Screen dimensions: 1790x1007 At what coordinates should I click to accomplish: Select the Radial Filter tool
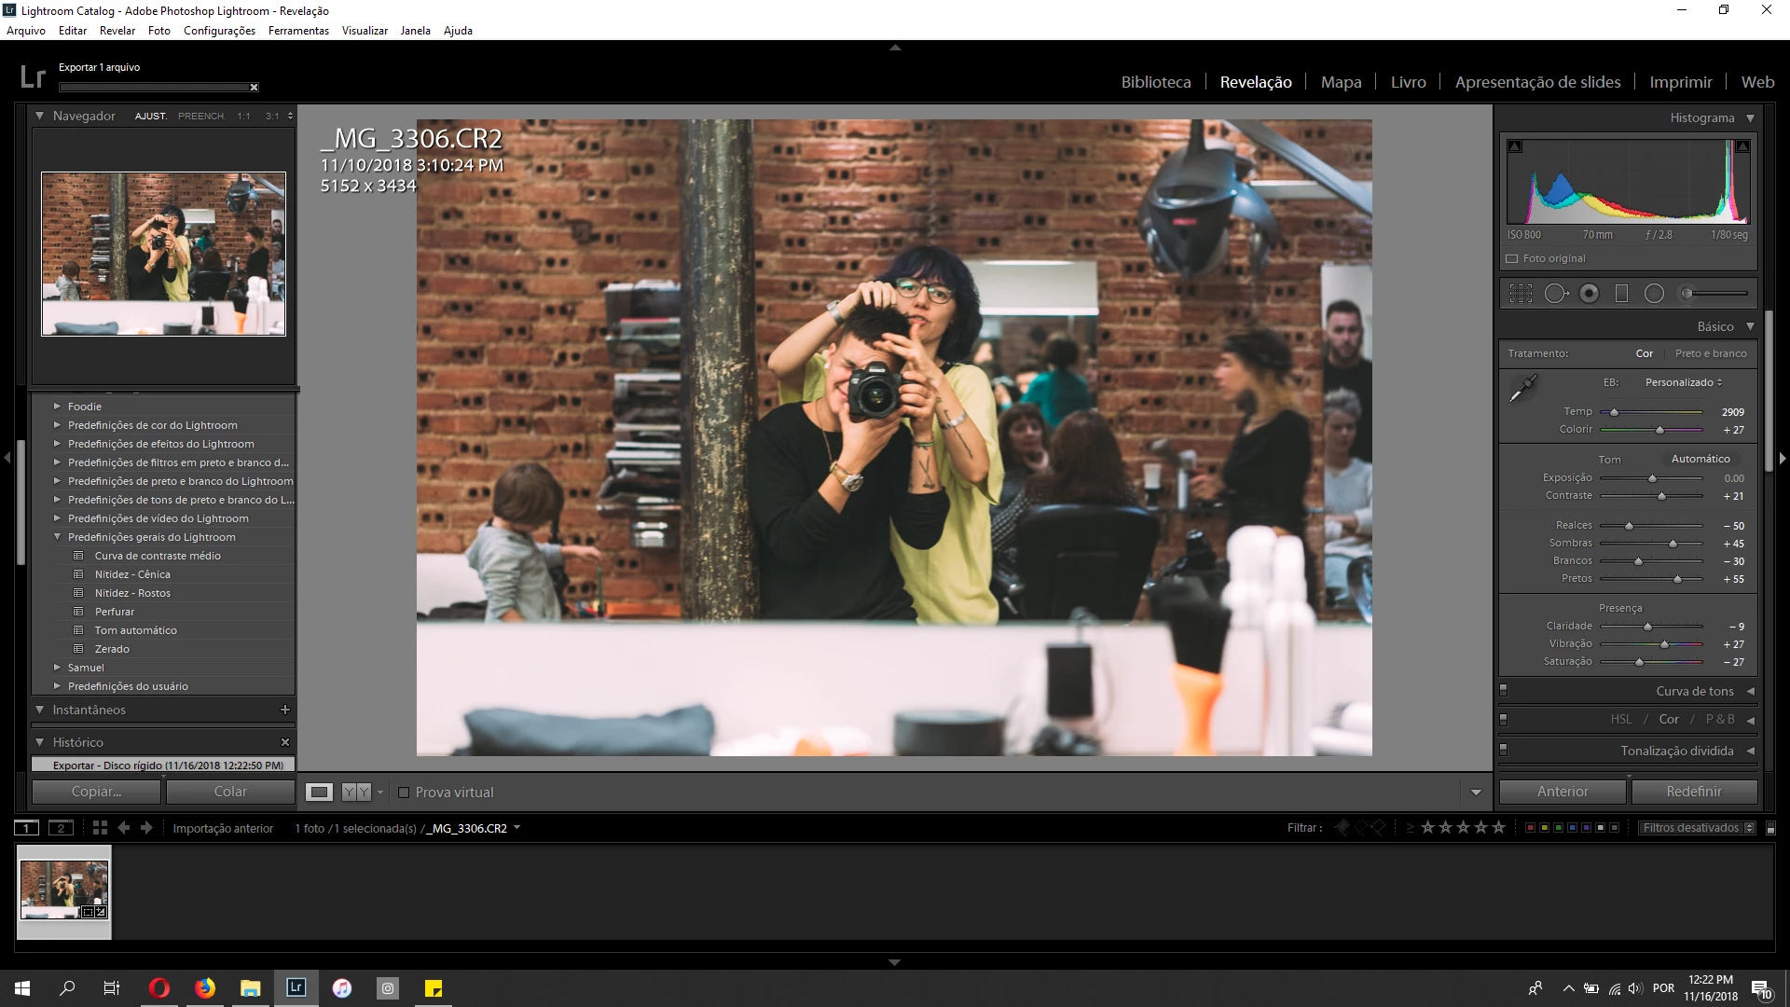1654,294
